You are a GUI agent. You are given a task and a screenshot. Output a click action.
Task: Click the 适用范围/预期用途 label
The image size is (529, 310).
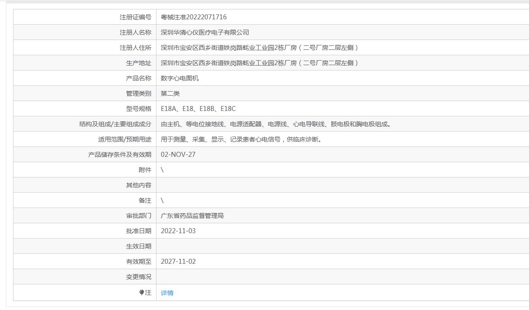(x=125, y=139)
